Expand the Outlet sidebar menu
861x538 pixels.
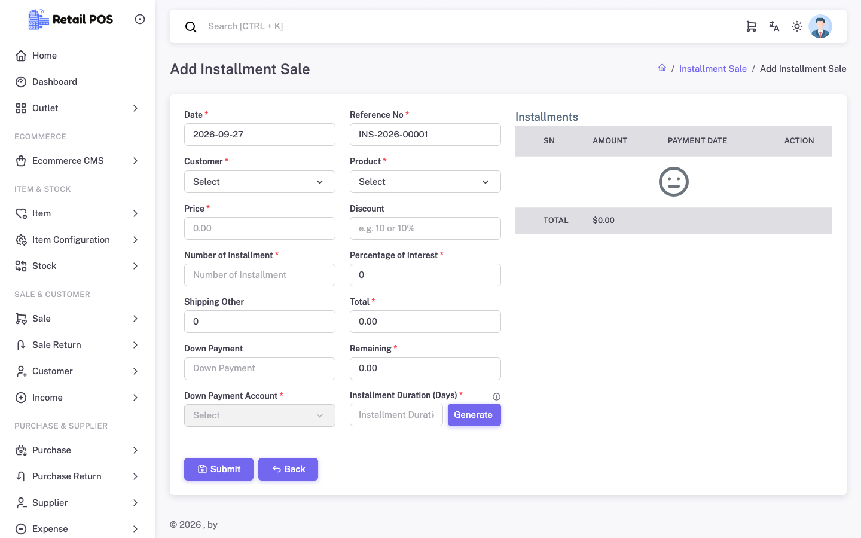(x=78, y=108)
